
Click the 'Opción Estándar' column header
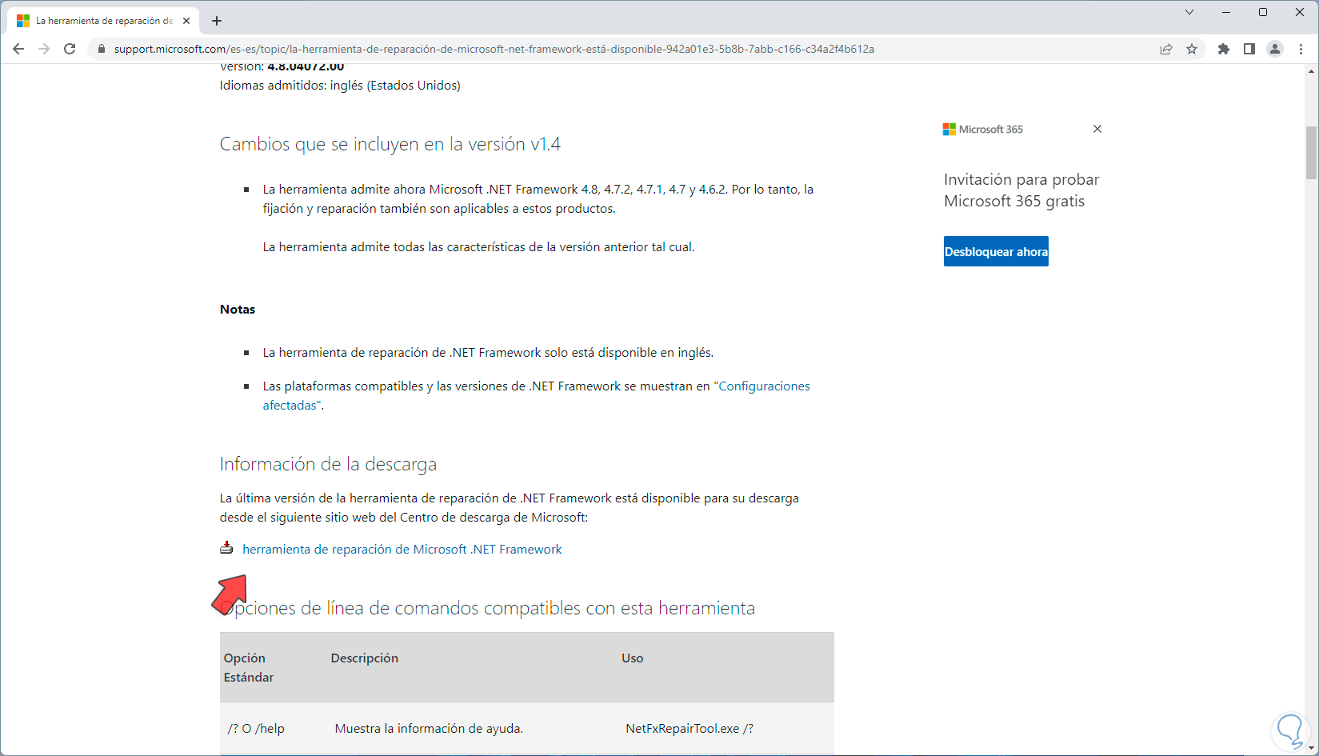point(249,668)
